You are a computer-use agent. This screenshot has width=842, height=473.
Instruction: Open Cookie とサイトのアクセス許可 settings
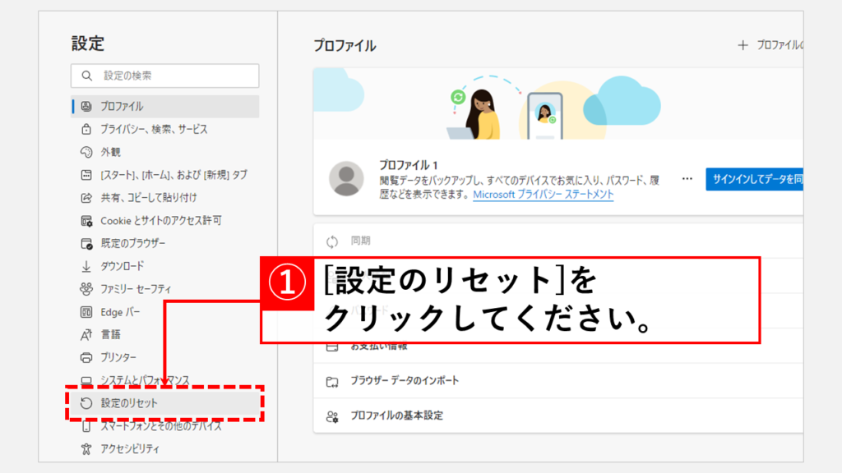[x=160, y=221]
